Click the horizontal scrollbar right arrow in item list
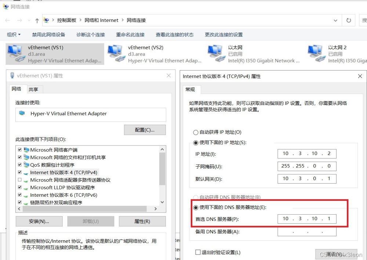Viewport: 367px width, 260px height. [155, 209]
